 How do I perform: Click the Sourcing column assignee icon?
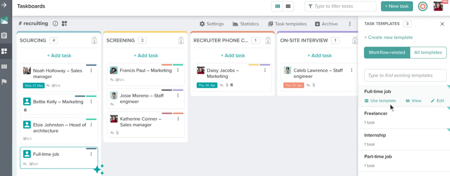coord(94,40)
